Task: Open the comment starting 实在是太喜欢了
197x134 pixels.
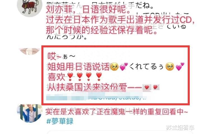Action: (x=117, y=112)
